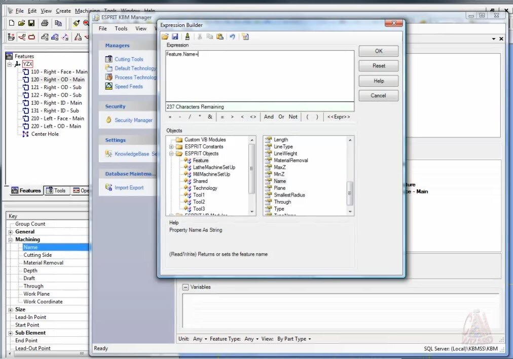Click the Copy documents icon in ESPRIT toolbar
This screenshot has width=513, height=359.
pyautogui.click(x=58, y=23)
